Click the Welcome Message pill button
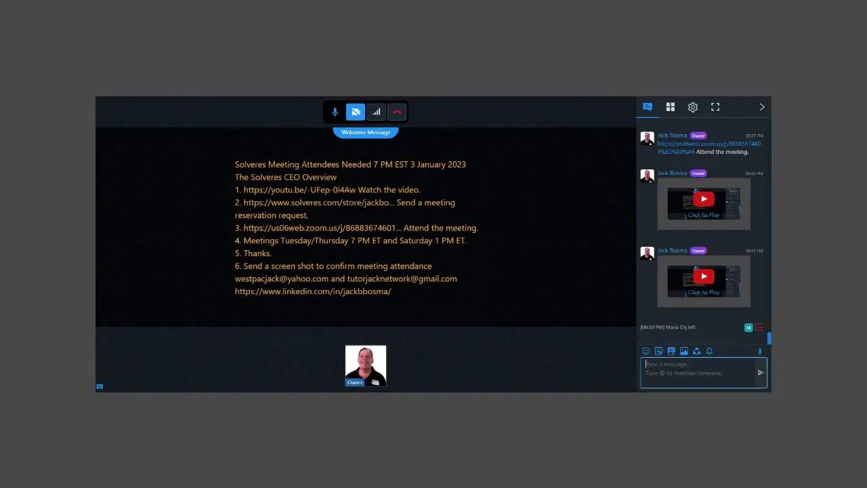Screen dimensions: 867x488 (366, 132)
